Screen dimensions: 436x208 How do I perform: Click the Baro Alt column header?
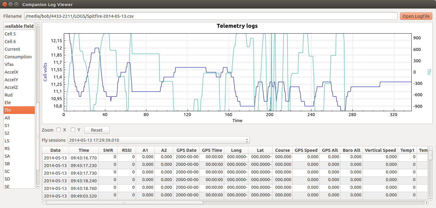click(x=351, y=150)
